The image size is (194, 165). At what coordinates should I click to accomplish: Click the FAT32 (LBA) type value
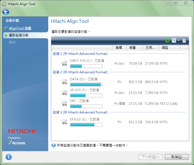169,104
